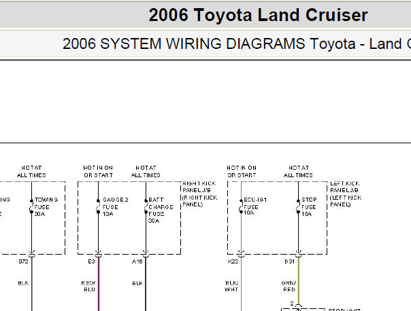Click the "BLK" wire label below A16
Viewport: 411px width, 311px height.
(x=137, y=283)
